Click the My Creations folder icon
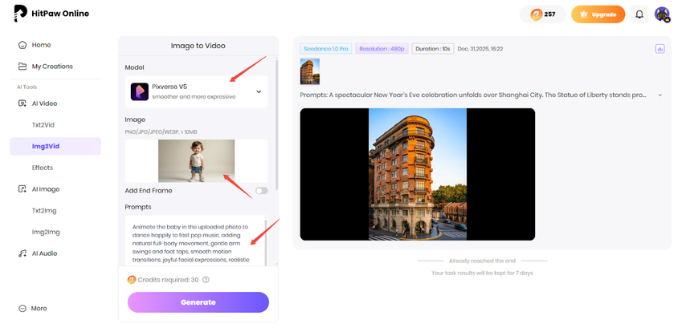The height and width of the screenshot is (328, 686). (22, 67)
